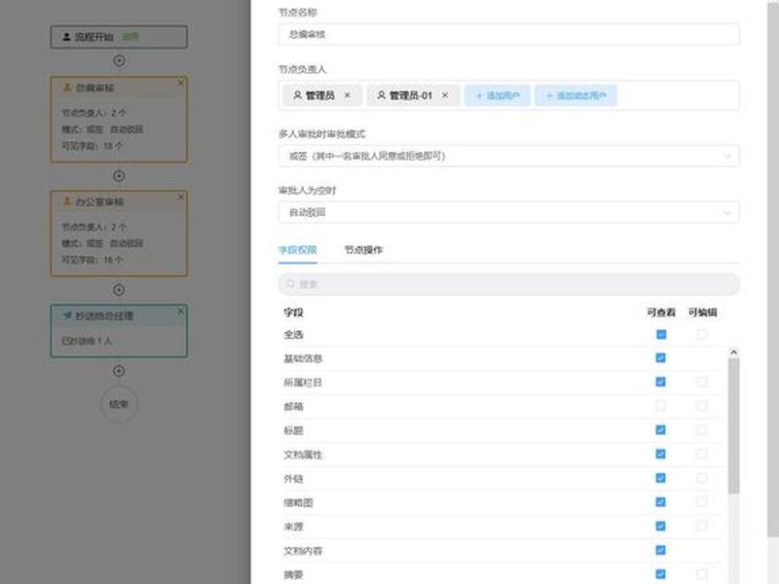Remove 管理员 tag using its X
779x584 pixels.
point(348,95)
